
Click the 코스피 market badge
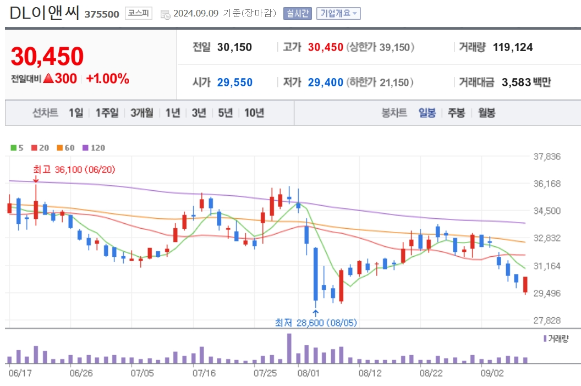[x=138, y=13]
